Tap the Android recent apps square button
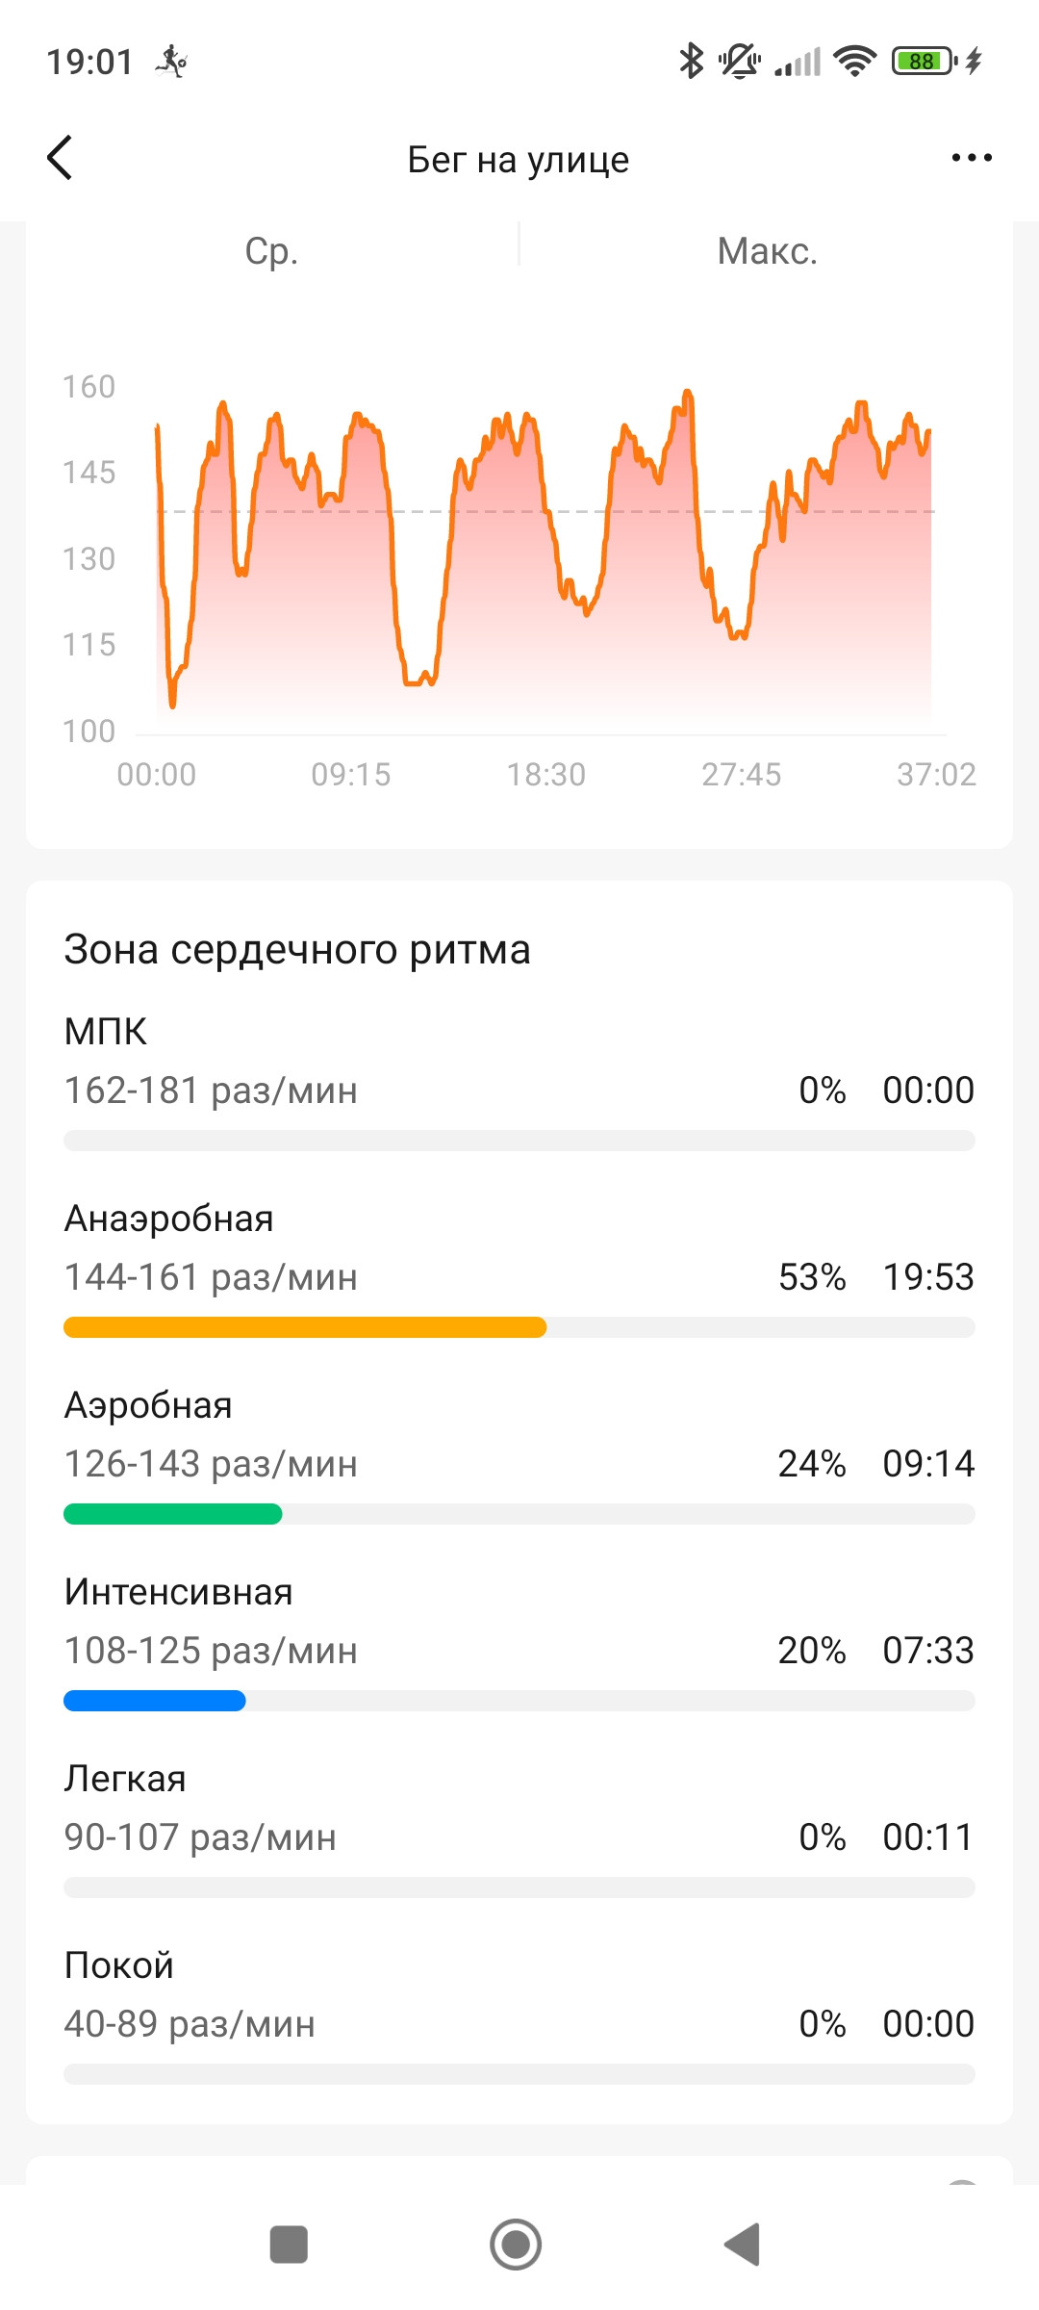The height and width of the screenshot is (2310, 1039). click(289, 2245)
